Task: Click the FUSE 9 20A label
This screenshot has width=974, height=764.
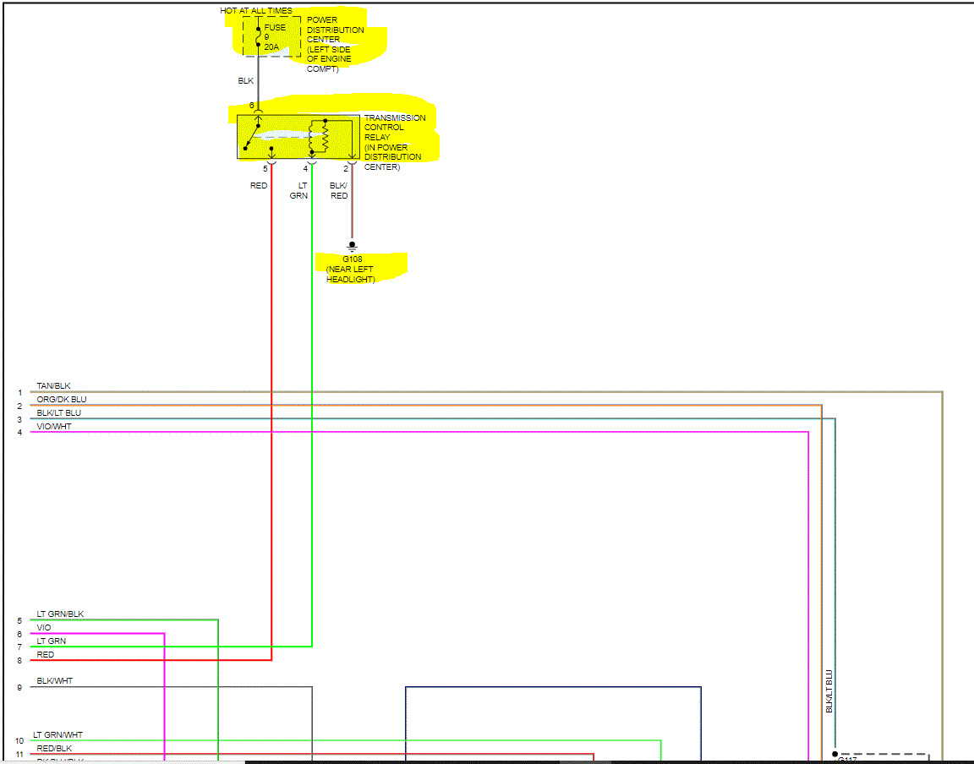Action: pyautogui.click(x=275, y=37)
